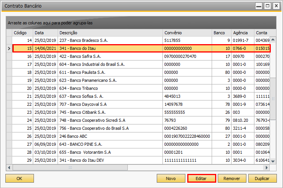Select row '246 Banco ABC'
The image size is (283, 188).
click(x=141, y=136)
